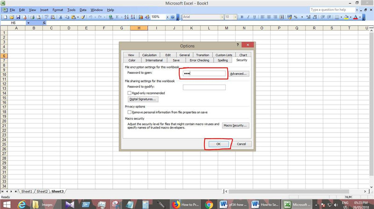Open the Data menu
This screenshot has width=374, height=209.
(83, 10)
